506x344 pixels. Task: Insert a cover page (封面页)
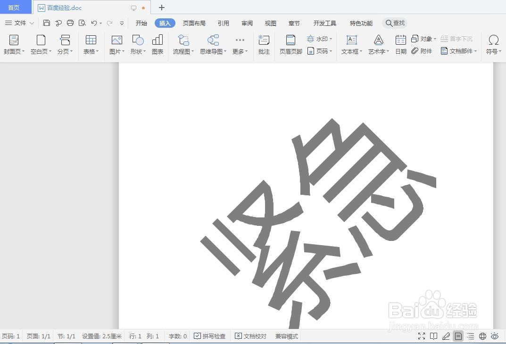[14, 44]
